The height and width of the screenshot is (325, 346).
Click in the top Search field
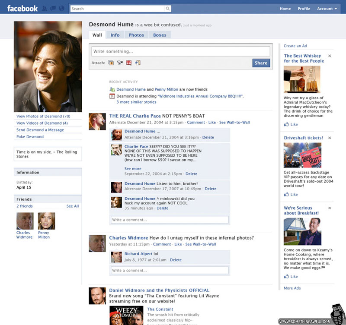coord(118,9)
